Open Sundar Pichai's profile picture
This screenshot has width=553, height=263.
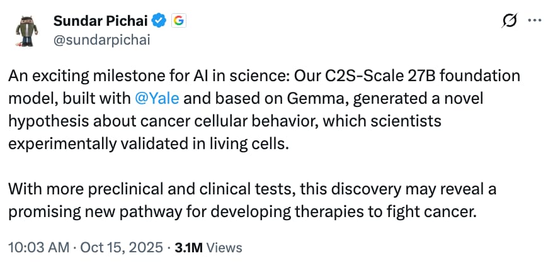[26, 29]
